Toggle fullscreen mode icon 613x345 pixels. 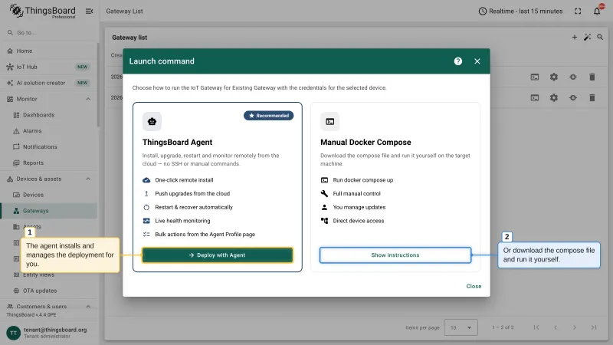(x=578, y=11)
